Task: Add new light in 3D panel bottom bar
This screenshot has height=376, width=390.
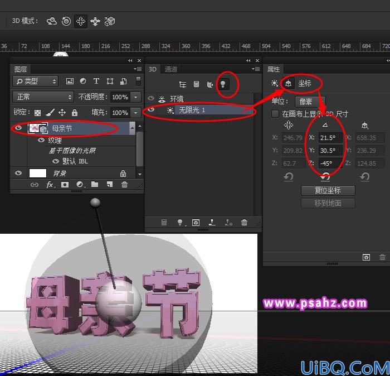Action: (x=180, y=223)
